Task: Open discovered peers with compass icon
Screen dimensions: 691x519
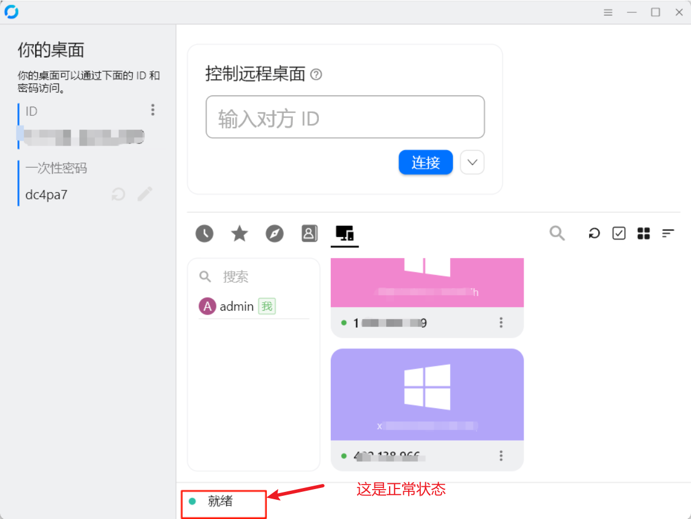Action: [275, 233]
